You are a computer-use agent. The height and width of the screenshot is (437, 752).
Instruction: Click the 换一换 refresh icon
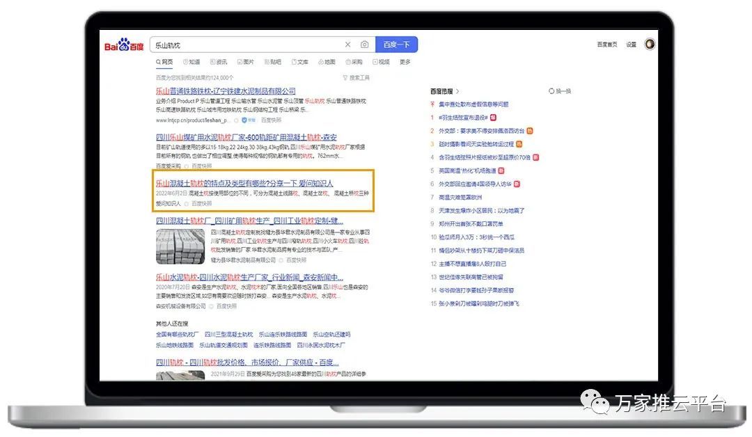[x=551, y=91]
